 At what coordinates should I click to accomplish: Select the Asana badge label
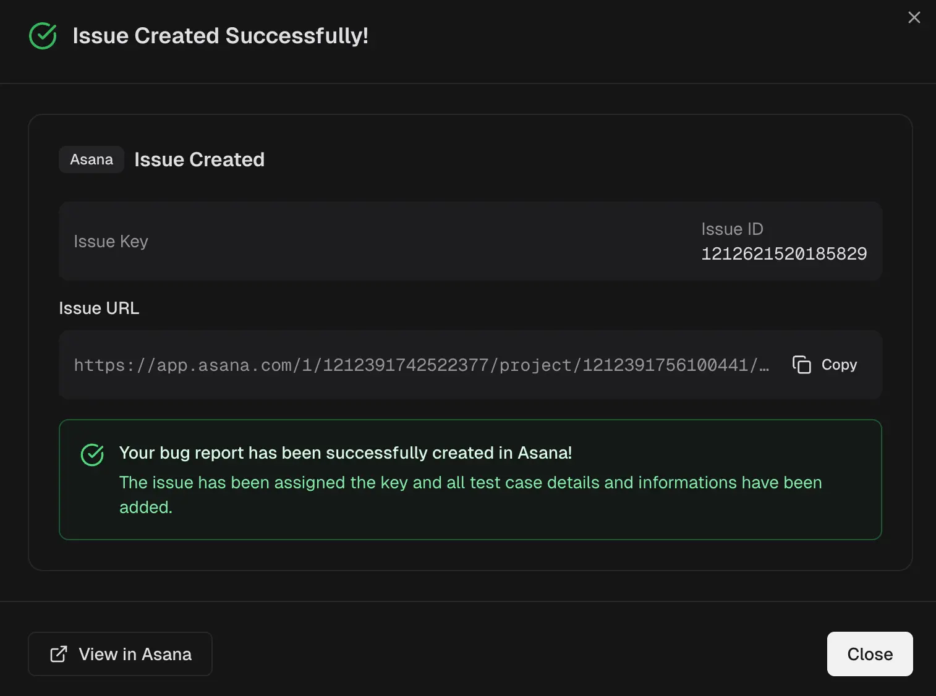coord(91,159)
